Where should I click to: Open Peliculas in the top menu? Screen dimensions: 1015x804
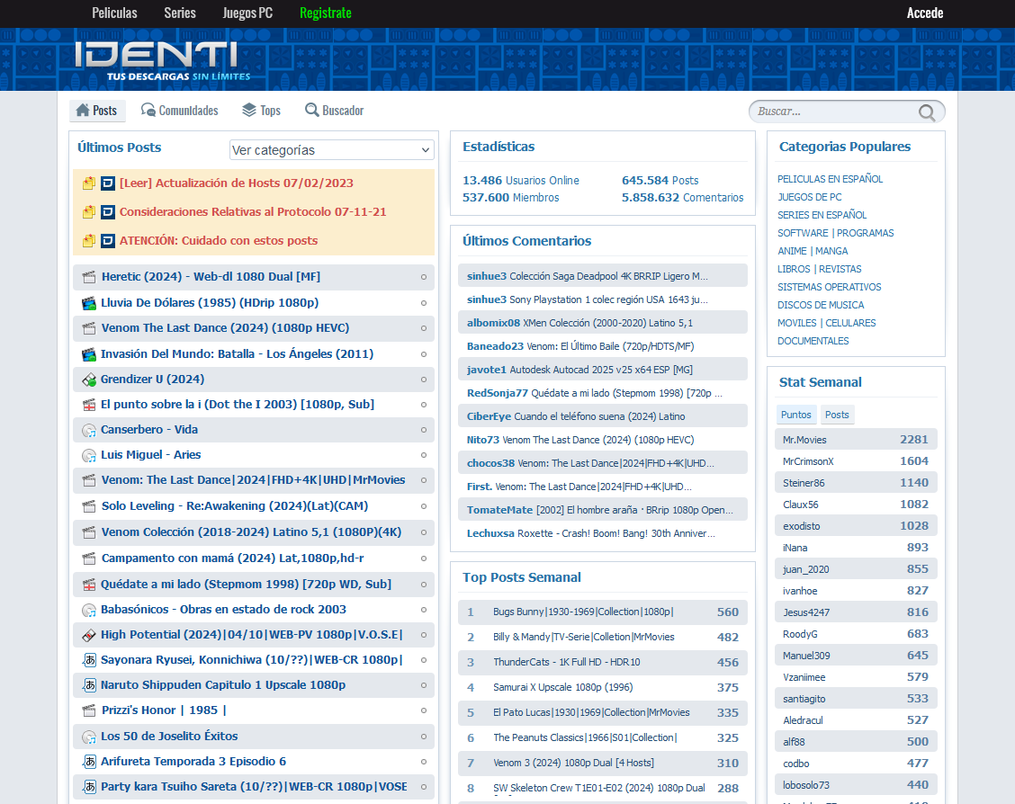click(x=114, y=13)
